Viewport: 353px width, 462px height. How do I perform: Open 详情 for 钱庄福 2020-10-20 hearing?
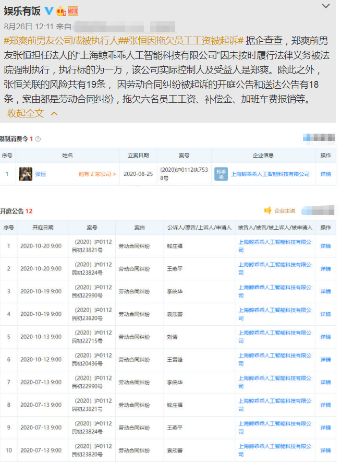(x=325, y=246)
